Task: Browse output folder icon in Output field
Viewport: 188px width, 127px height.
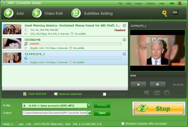Action: (89, 113)
